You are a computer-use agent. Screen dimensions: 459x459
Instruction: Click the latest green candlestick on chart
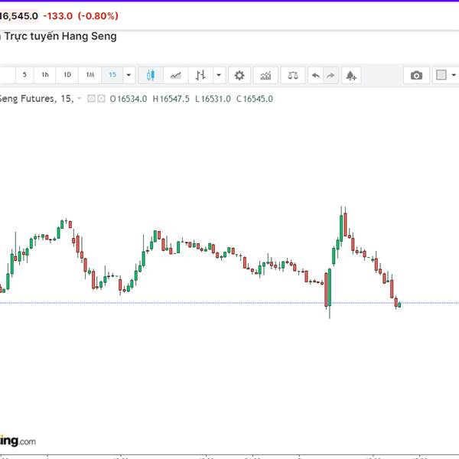pyautogui.click(x=399, y=304)
